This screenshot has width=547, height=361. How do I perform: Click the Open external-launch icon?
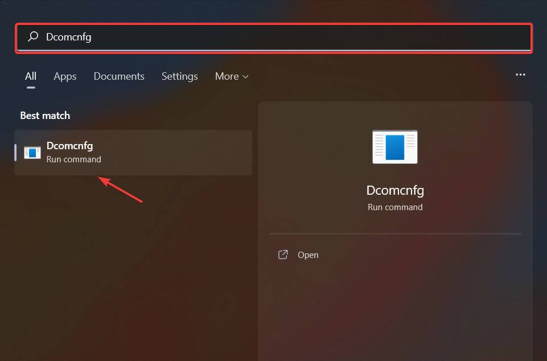pyautogui.click(x=283, y=255)
